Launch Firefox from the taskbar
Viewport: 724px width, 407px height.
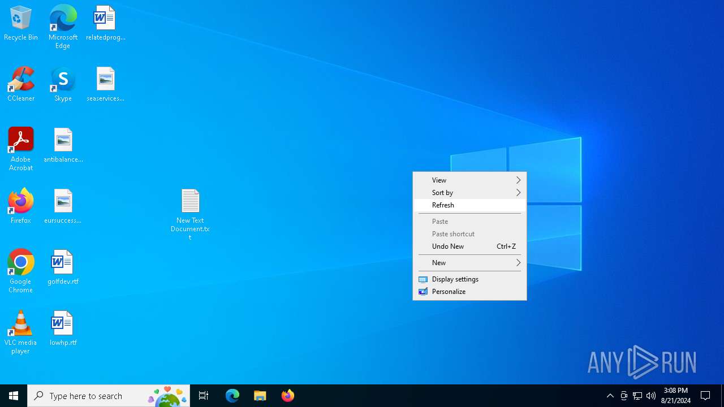288,396
